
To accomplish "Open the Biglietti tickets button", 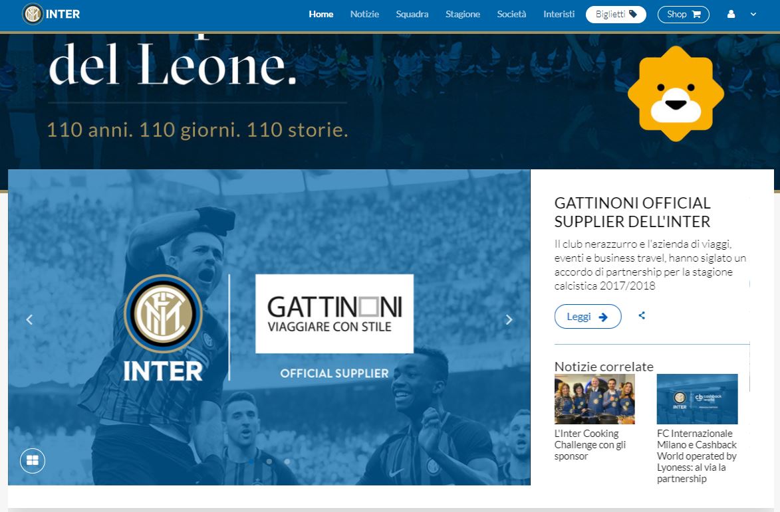I will 616,15.
